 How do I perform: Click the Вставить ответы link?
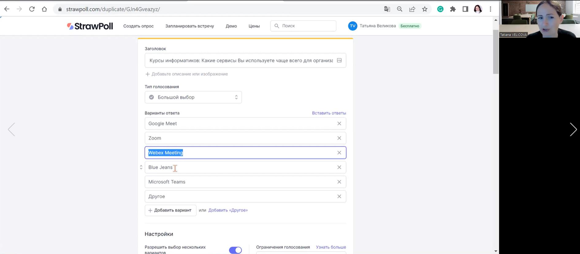pos(329,113)
